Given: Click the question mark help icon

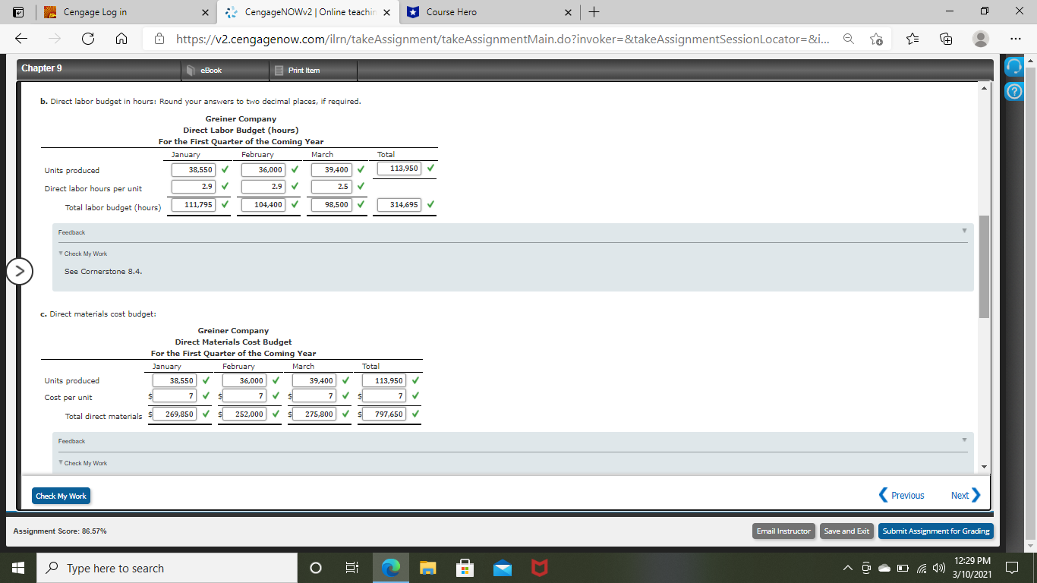Looking at the screenshot, I should tap(1014, 92).
